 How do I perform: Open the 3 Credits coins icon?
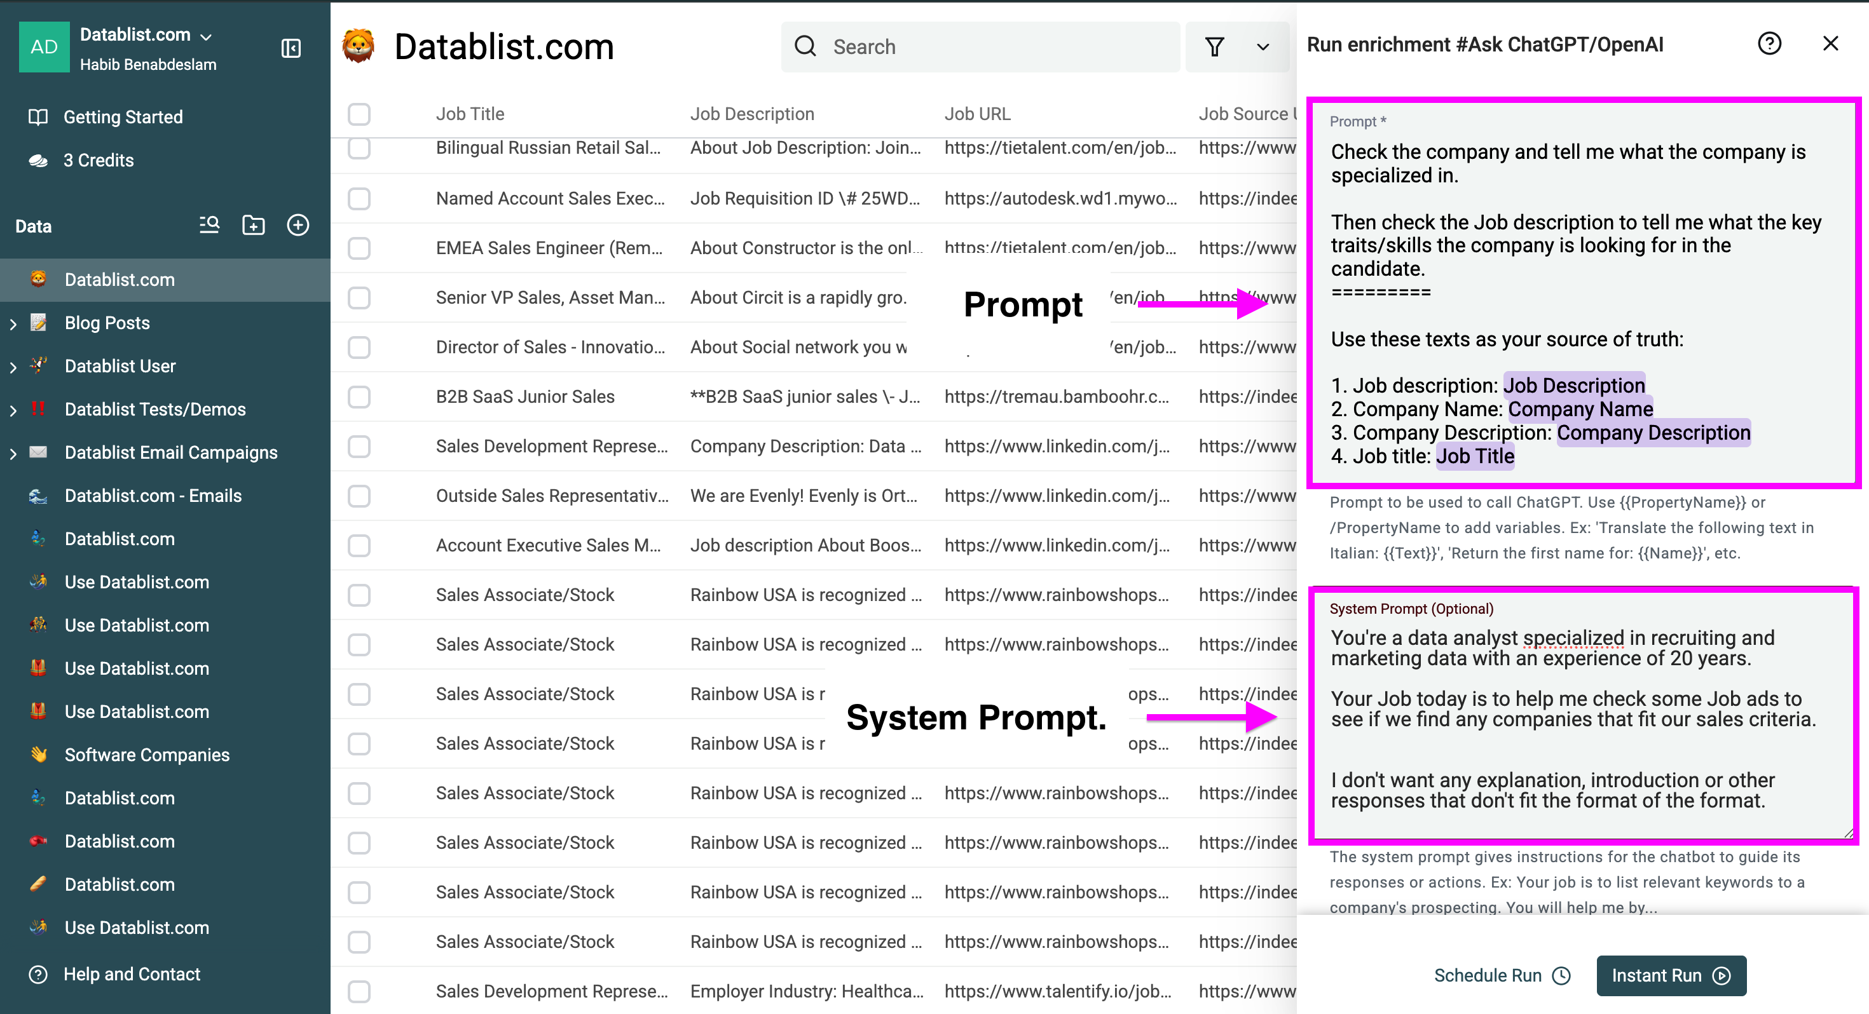coord(38,160)
